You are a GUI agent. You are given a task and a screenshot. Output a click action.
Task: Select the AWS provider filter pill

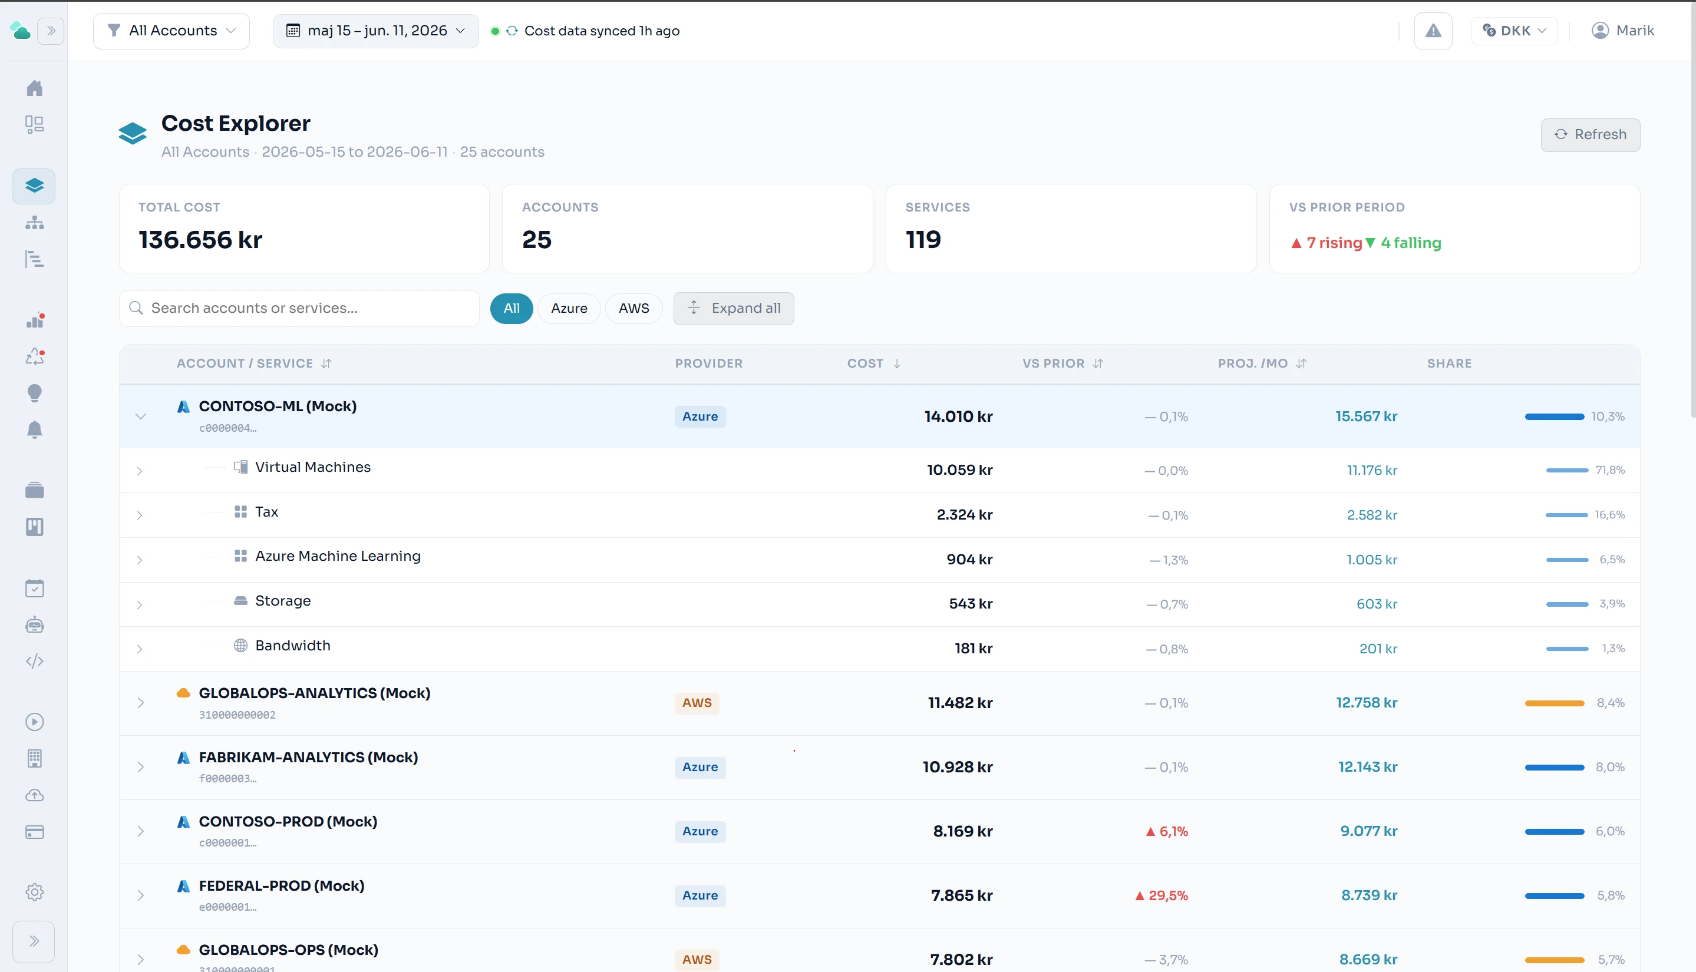pyautogui.click(x=633, y=309)
